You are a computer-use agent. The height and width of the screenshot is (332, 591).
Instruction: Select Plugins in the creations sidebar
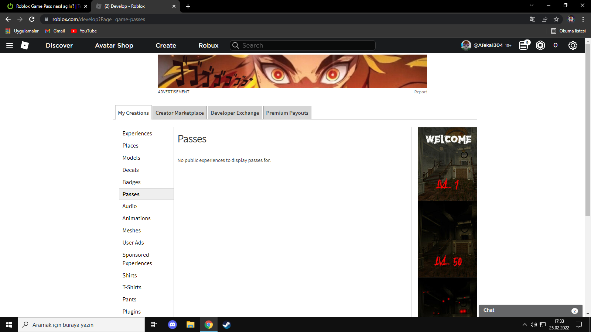(x=132, y=312)
